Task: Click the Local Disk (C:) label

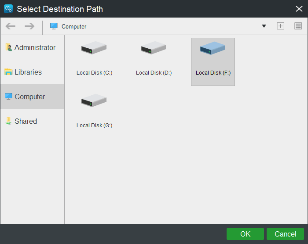Action: 94,73
